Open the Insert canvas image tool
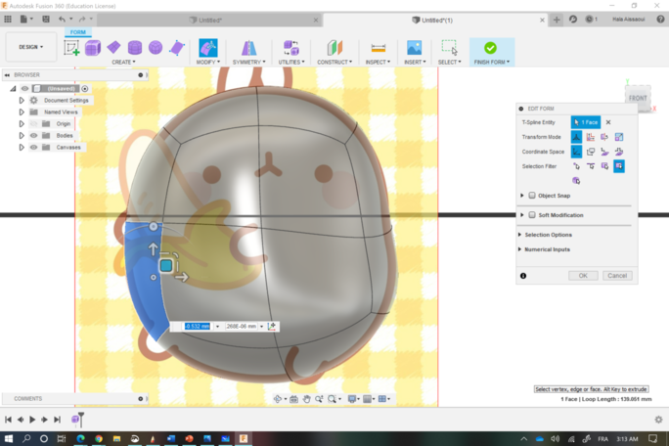Screen dimensions: 669x446 (414, 47)
